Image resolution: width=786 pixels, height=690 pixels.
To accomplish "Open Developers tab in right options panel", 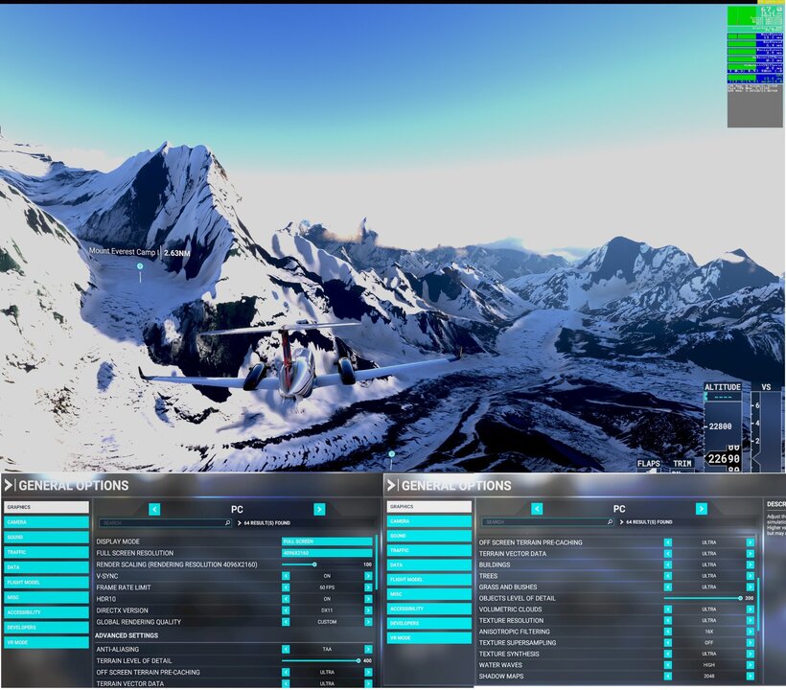I will [428, 623].
